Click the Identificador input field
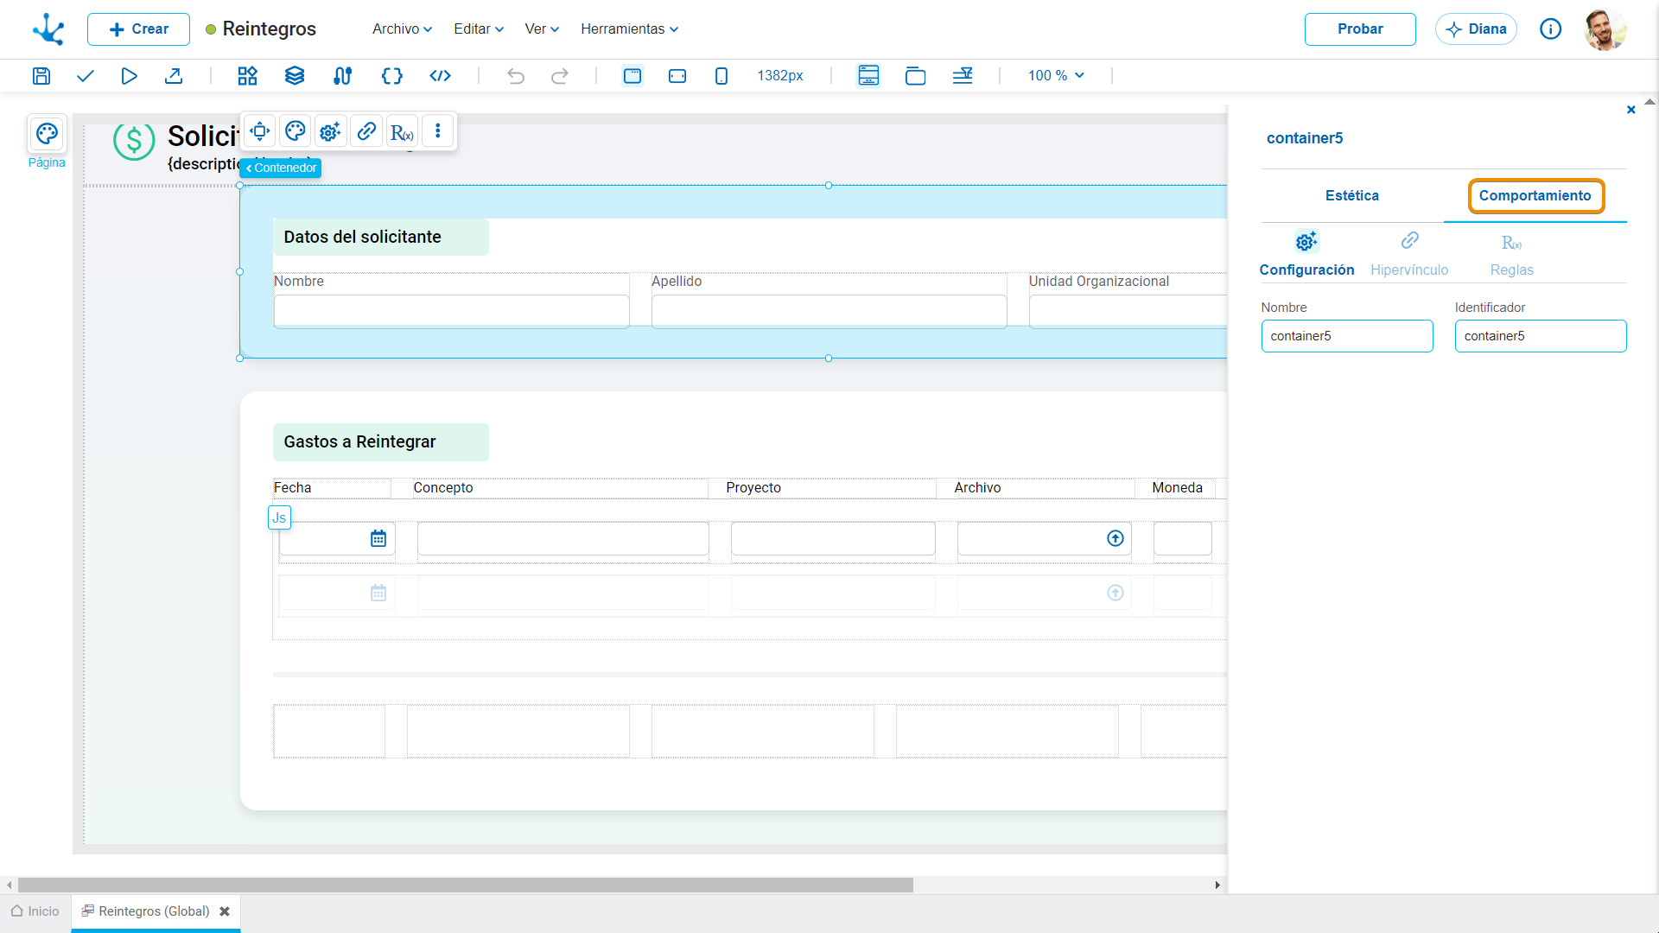The image size is (1659, 933). tap(1541, 336)
